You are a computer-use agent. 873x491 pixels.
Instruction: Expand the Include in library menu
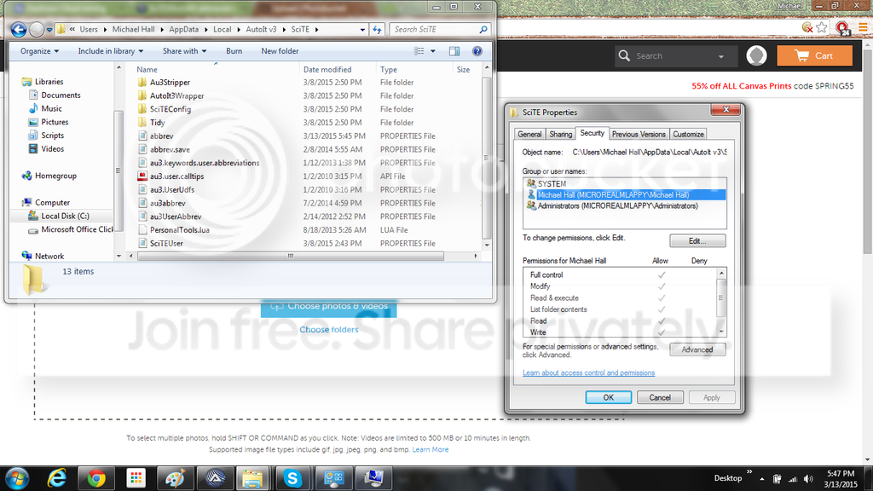pyautogui.click(x=111, y=51)
